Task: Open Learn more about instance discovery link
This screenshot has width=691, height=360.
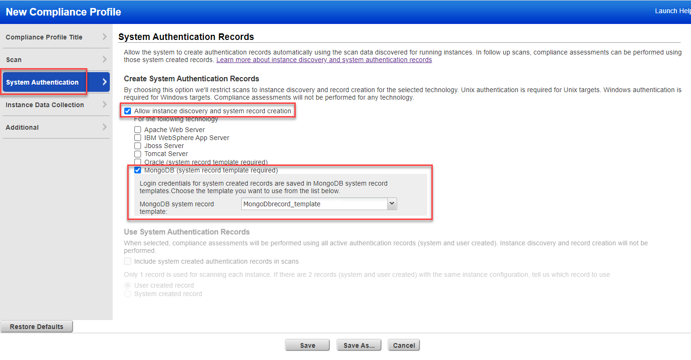Action: click(x=324, y=60)
